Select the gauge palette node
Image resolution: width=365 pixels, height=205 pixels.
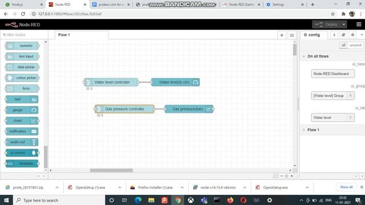click(x=22, y=110)
